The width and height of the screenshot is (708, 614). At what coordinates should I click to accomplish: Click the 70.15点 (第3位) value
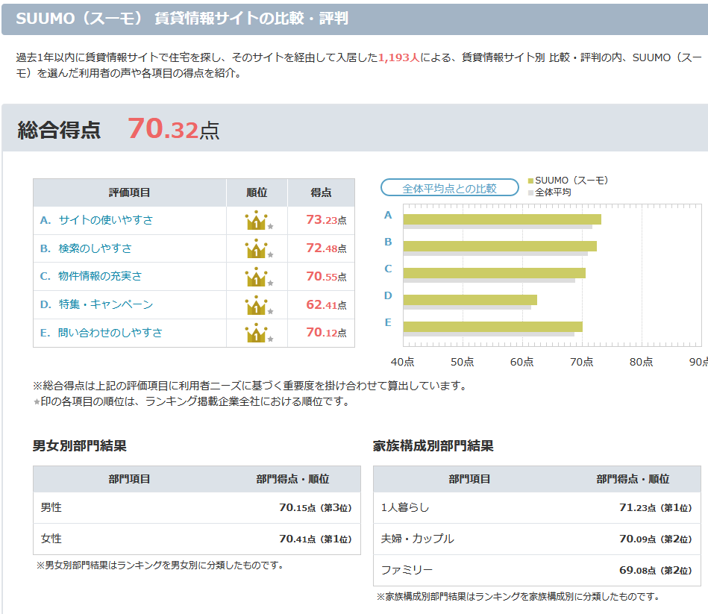tap(315, 507)
